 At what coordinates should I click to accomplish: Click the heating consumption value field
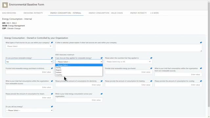[x=129, y=85]
